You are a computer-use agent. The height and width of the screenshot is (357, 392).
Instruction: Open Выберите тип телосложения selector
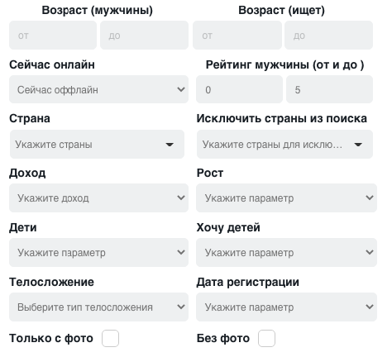[98, 307]
